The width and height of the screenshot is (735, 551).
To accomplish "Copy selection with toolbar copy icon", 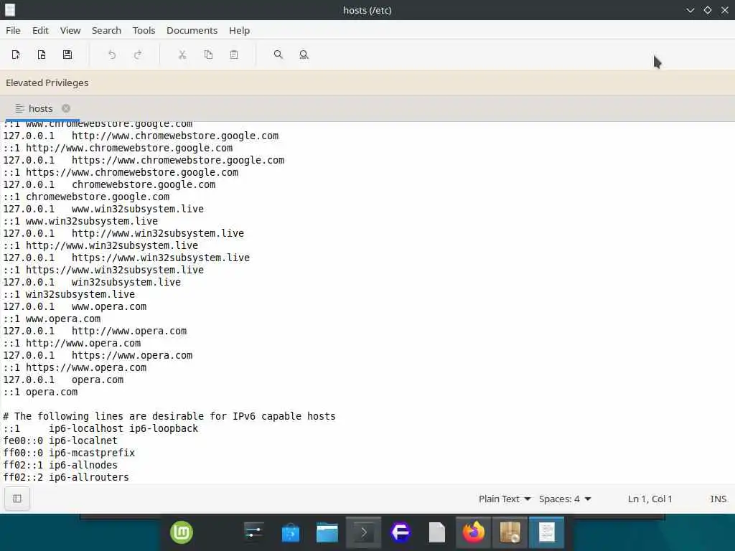I will click(208, 55).
